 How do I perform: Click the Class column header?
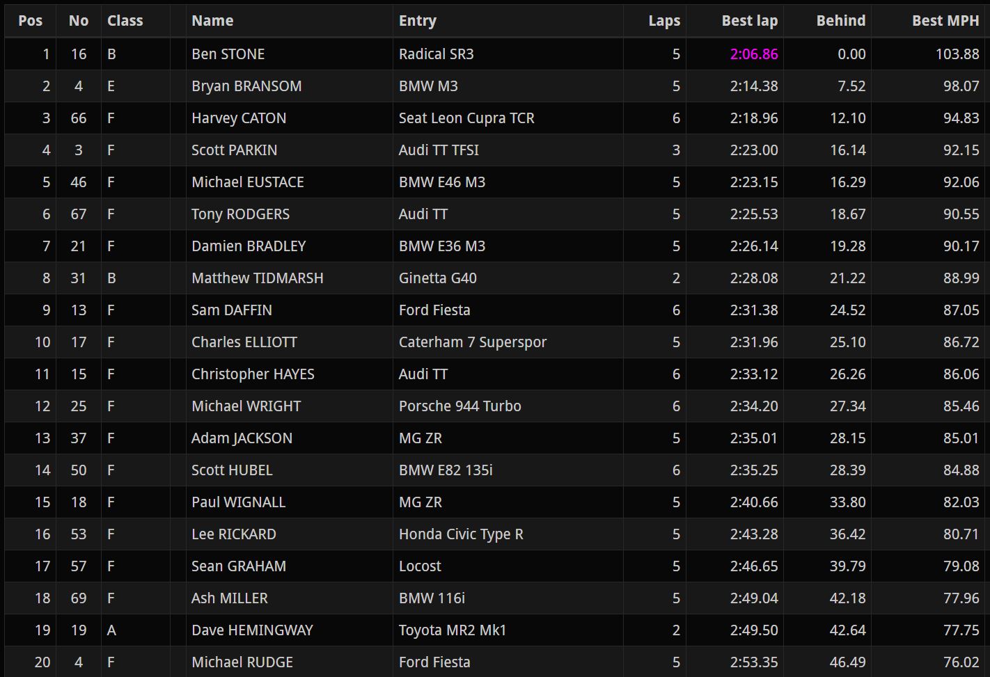pos(125,21)
